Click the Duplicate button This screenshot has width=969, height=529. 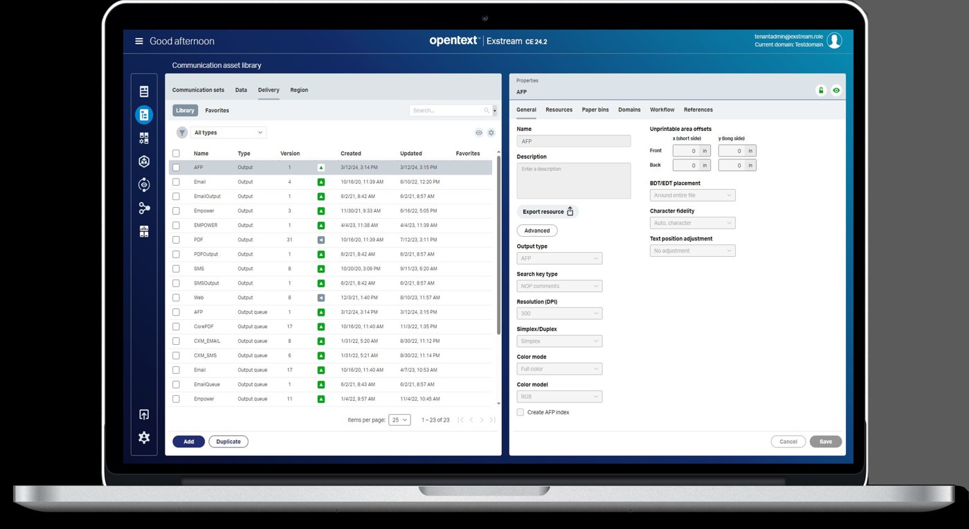pos(228,442)
